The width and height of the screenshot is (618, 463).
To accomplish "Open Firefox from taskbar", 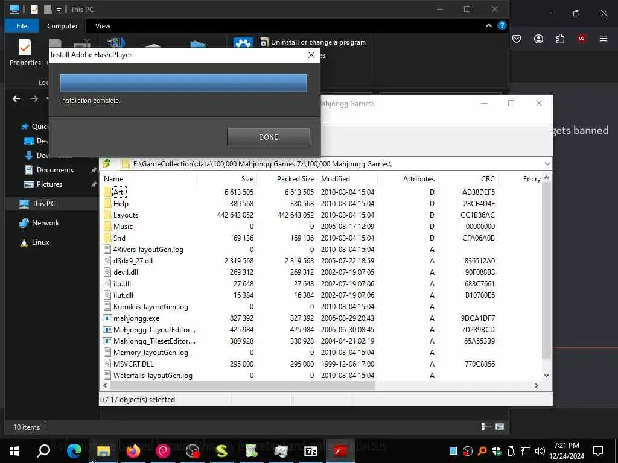I will click(133, 451).
